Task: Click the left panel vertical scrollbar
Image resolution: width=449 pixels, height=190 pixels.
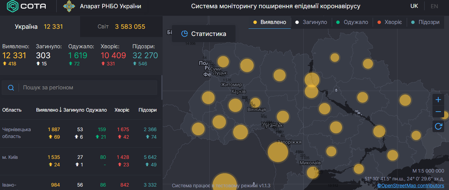Action: [162, 85]
